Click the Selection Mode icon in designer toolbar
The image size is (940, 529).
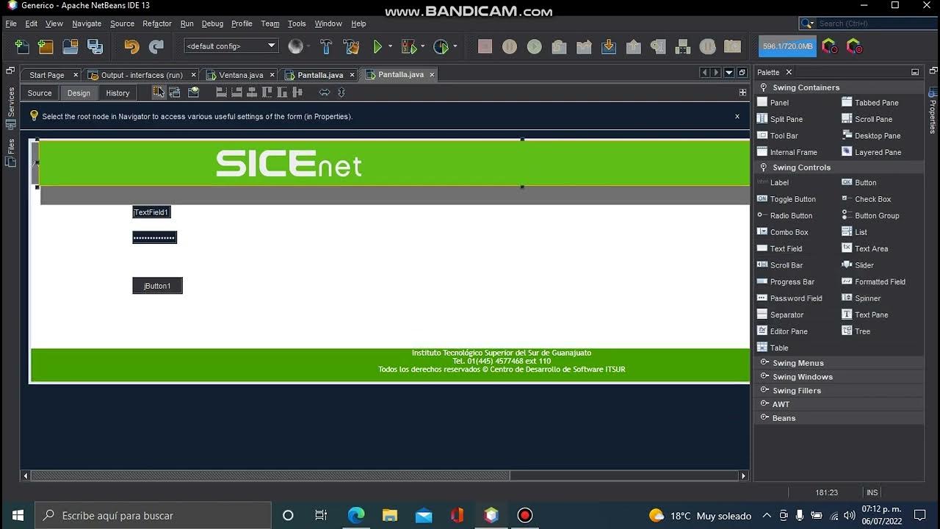(159, 93)
